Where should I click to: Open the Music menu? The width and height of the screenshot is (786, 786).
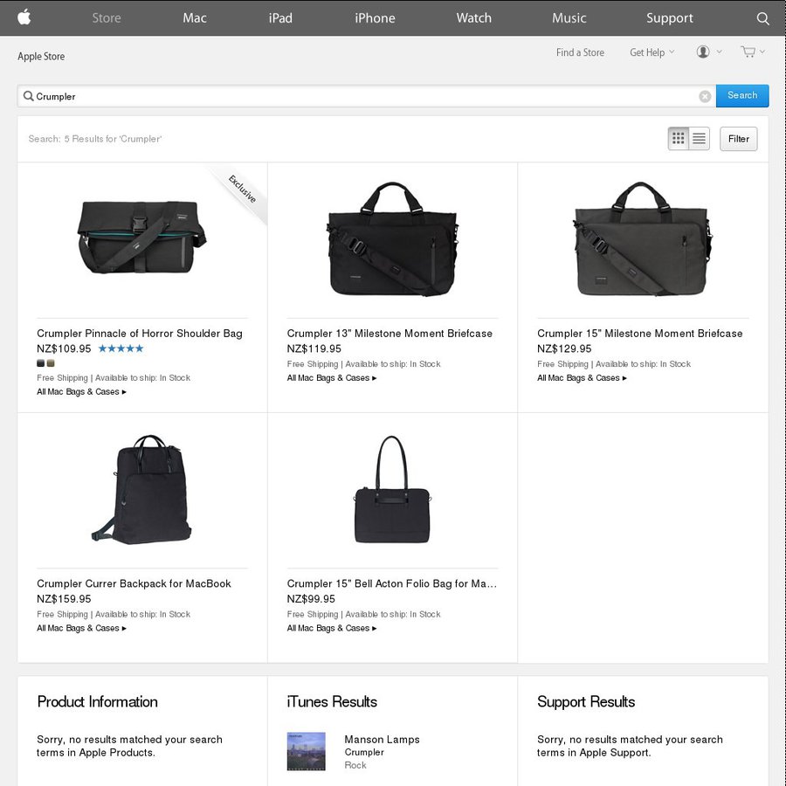569,18
